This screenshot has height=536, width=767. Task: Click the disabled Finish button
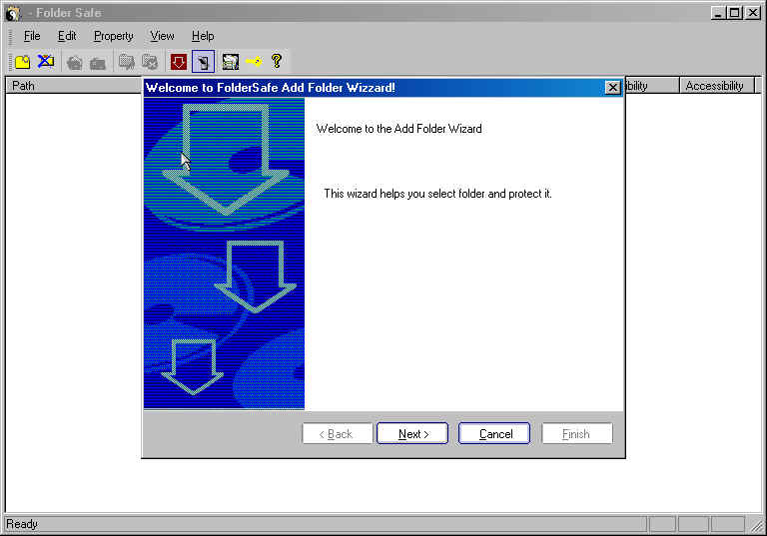click(x=577, y=434)
